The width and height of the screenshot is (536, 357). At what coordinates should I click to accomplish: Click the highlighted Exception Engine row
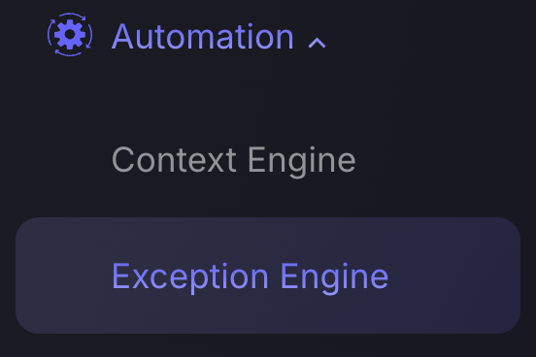[x=268, y=276]
